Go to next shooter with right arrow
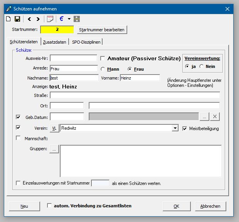 point(38,19)
